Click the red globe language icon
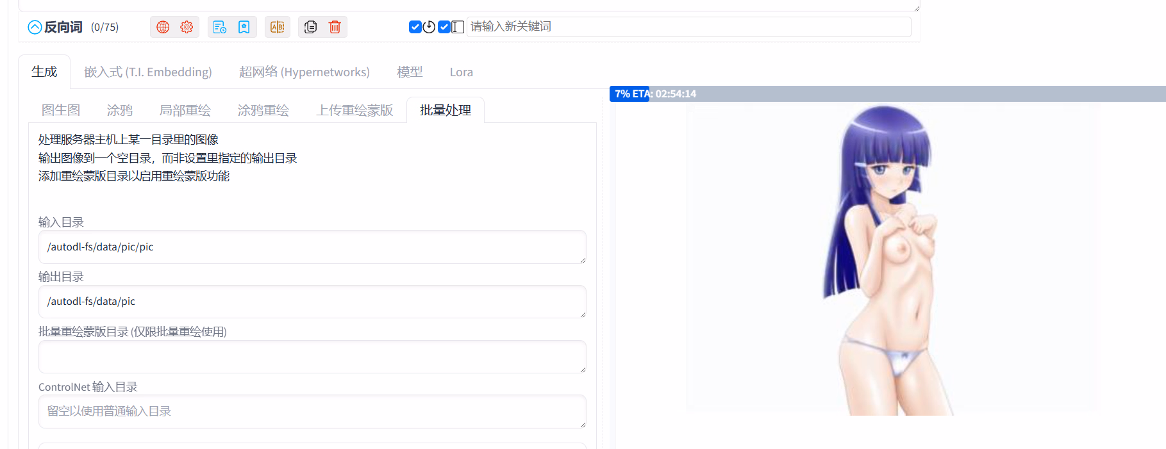 (x=163, y=27)
